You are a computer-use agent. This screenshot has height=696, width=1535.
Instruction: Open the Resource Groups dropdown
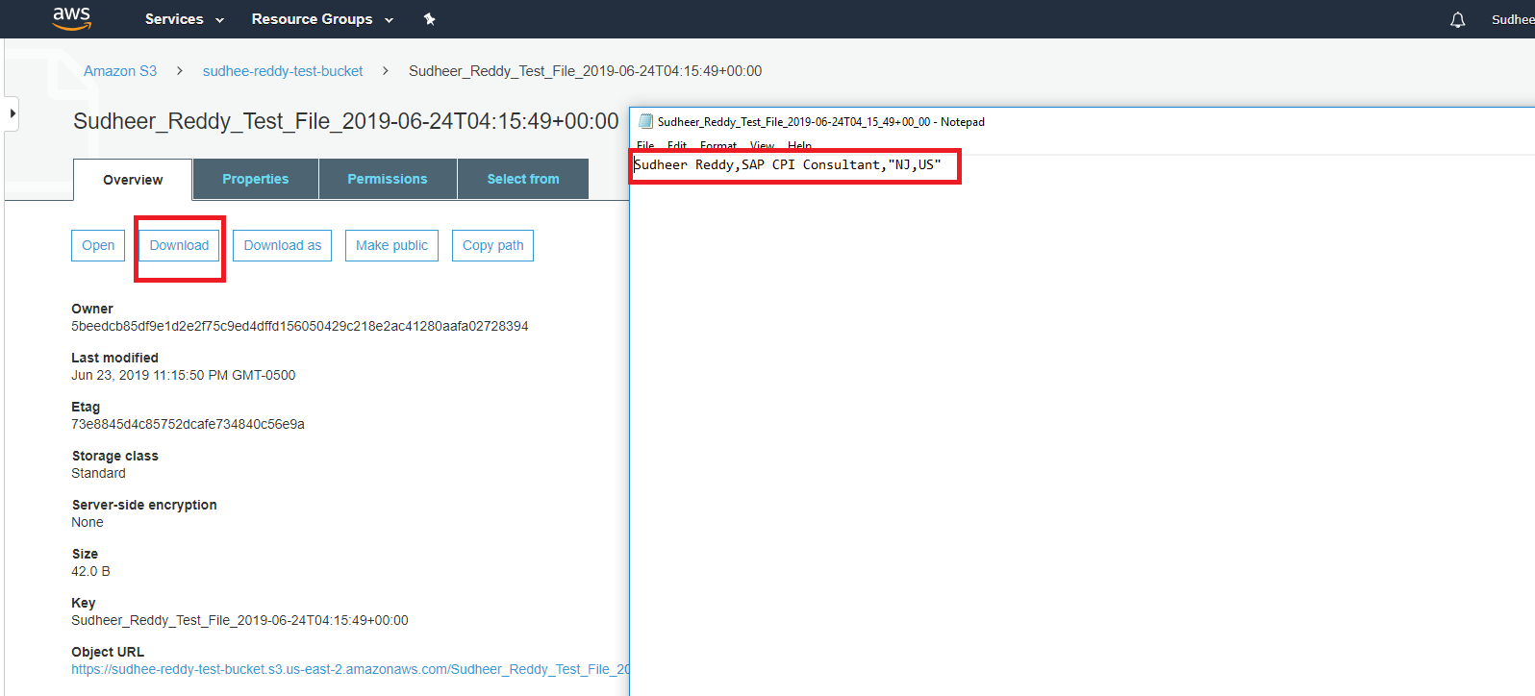pyautogui.click(x=323, y=19)
